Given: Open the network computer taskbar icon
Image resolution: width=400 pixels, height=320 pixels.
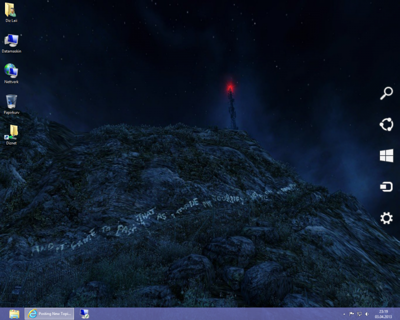Looking at the screenshot, I should pos(84,313).
